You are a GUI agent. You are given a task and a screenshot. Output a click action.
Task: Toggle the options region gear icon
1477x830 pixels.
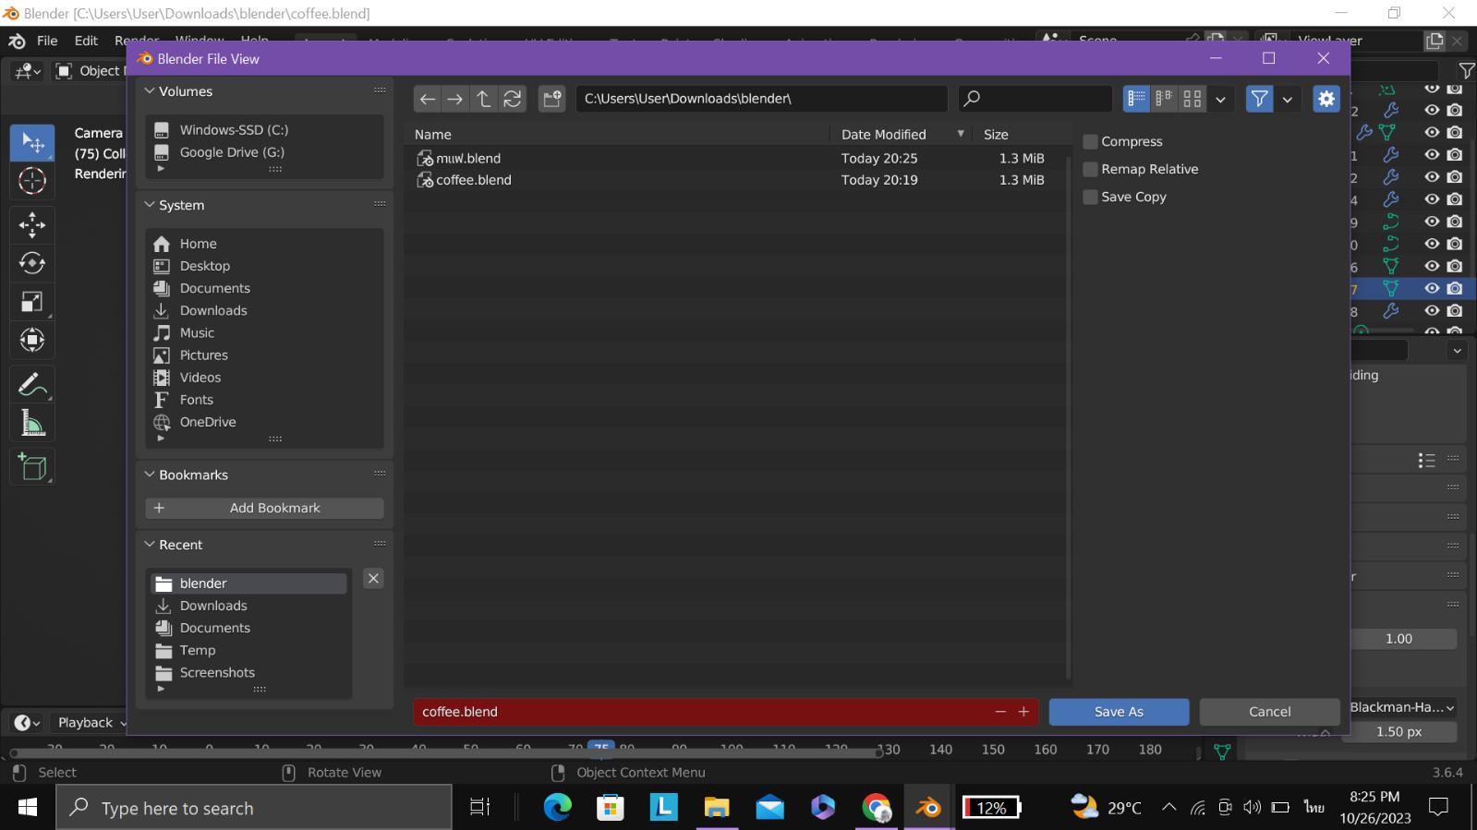1326,99
